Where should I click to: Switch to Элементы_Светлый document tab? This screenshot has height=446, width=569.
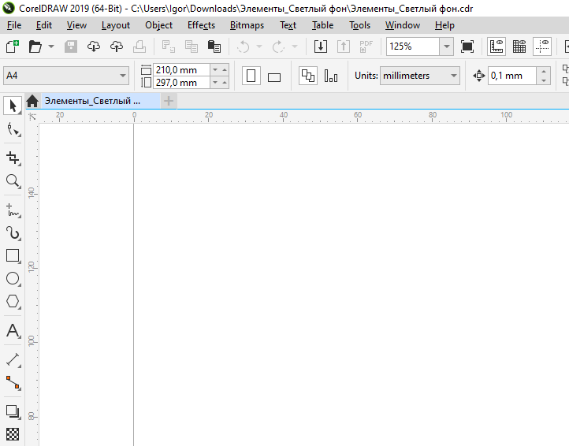[x=101, y=101]
